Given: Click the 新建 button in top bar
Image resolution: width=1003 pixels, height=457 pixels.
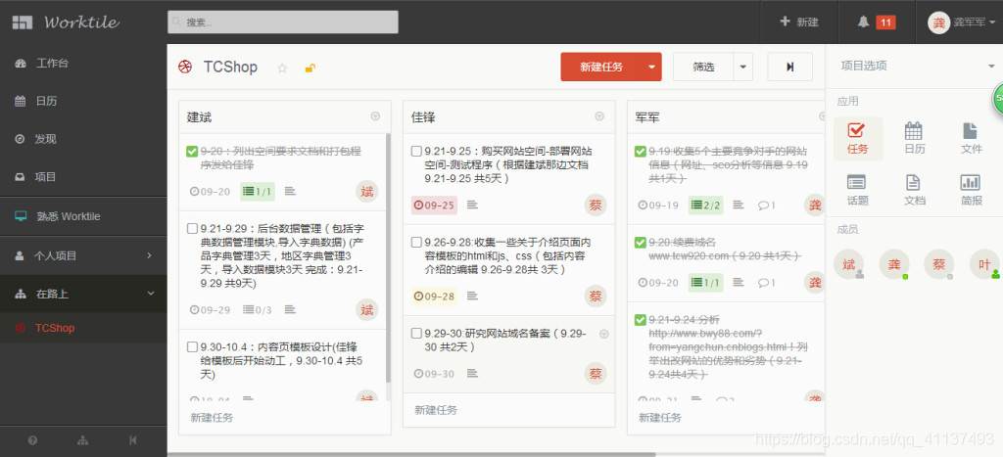Looking at the screenshot, I should coord(799,23).
